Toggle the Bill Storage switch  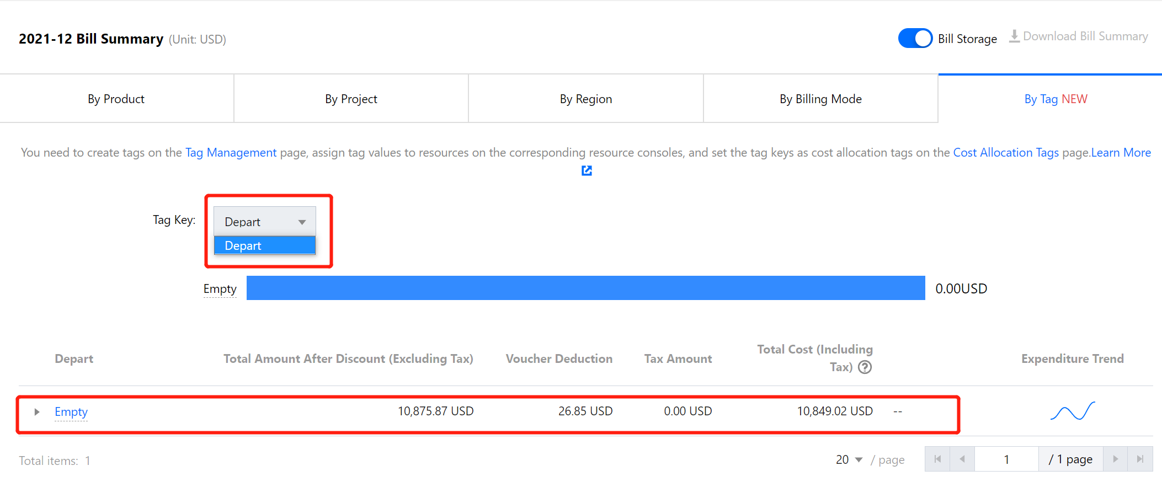(915, 39)
